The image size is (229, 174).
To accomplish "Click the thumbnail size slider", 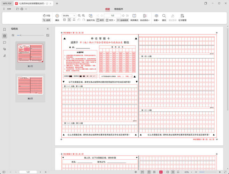I will click(21, 35).
